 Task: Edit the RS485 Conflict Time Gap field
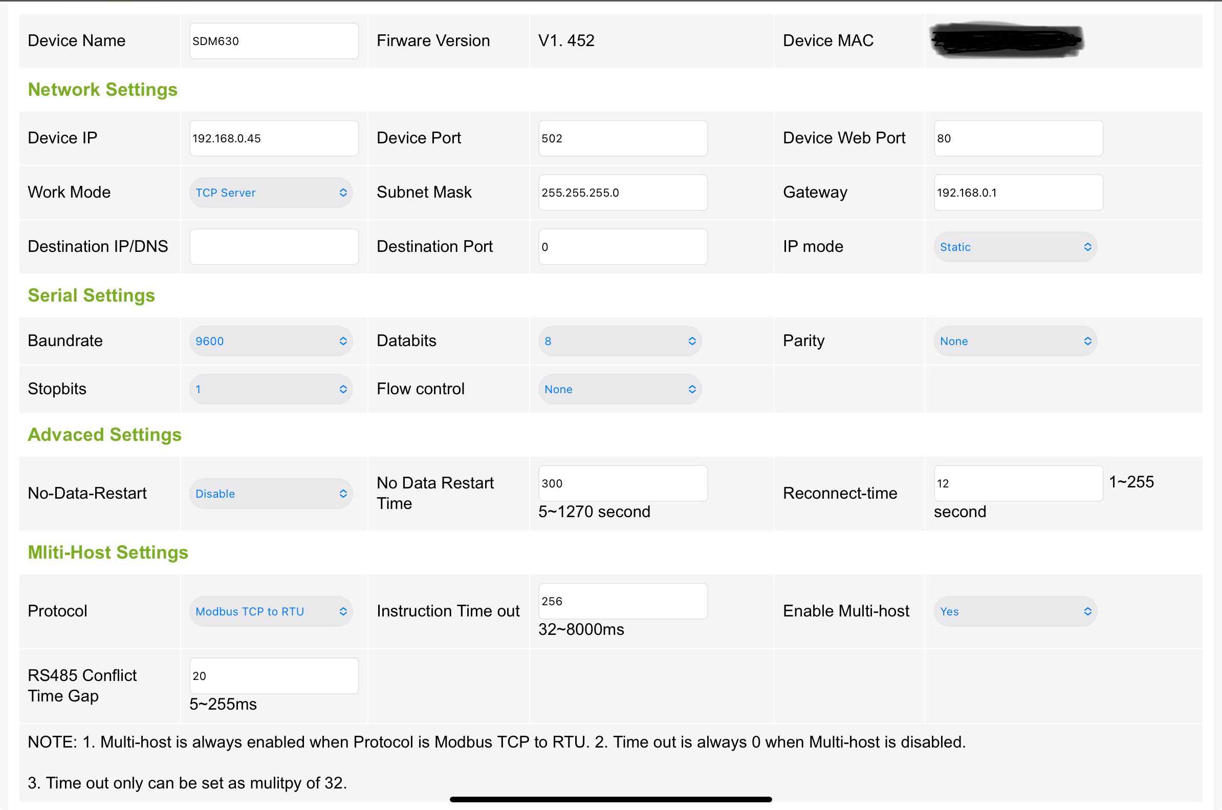point(274,675)
